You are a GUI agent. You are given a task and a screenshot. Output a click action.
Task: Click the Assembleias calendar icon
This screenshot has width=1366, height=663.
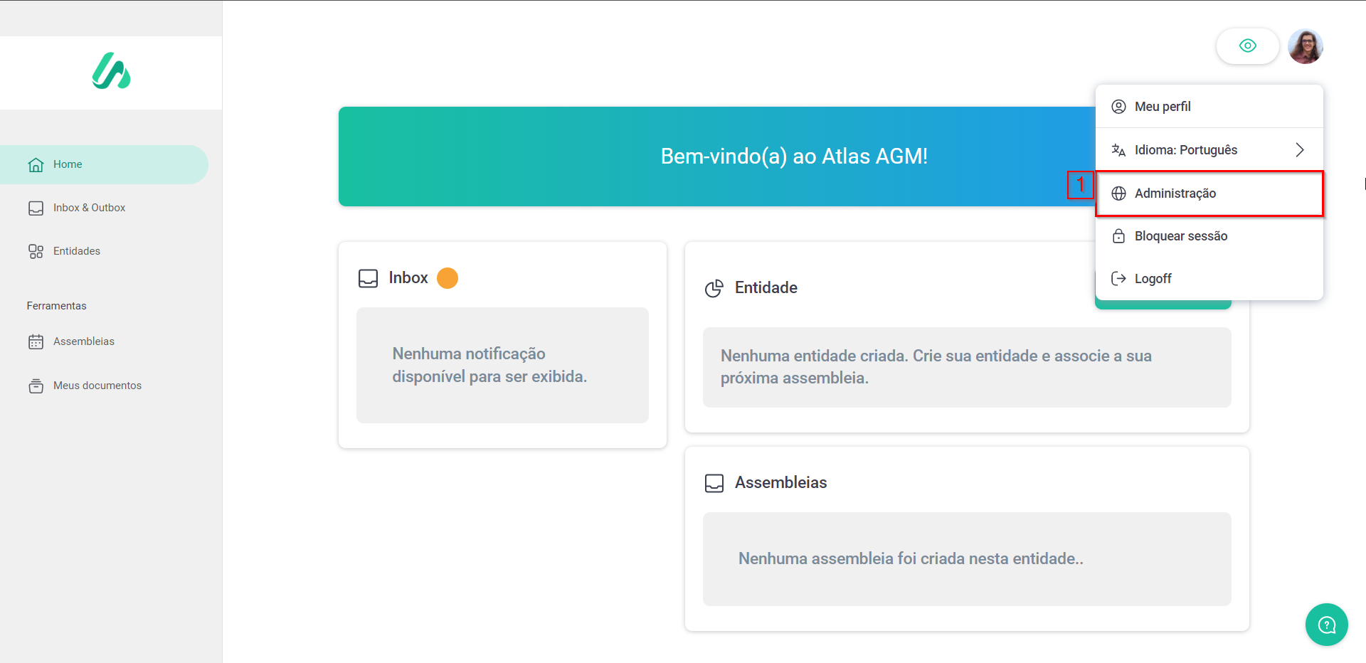click(36, 342)
